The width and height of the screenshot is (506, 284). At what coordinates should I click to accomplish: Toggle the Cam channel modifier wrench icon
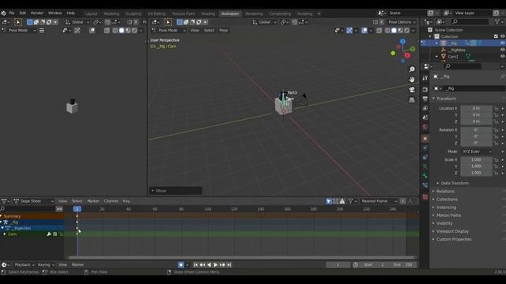pos(49,234)
